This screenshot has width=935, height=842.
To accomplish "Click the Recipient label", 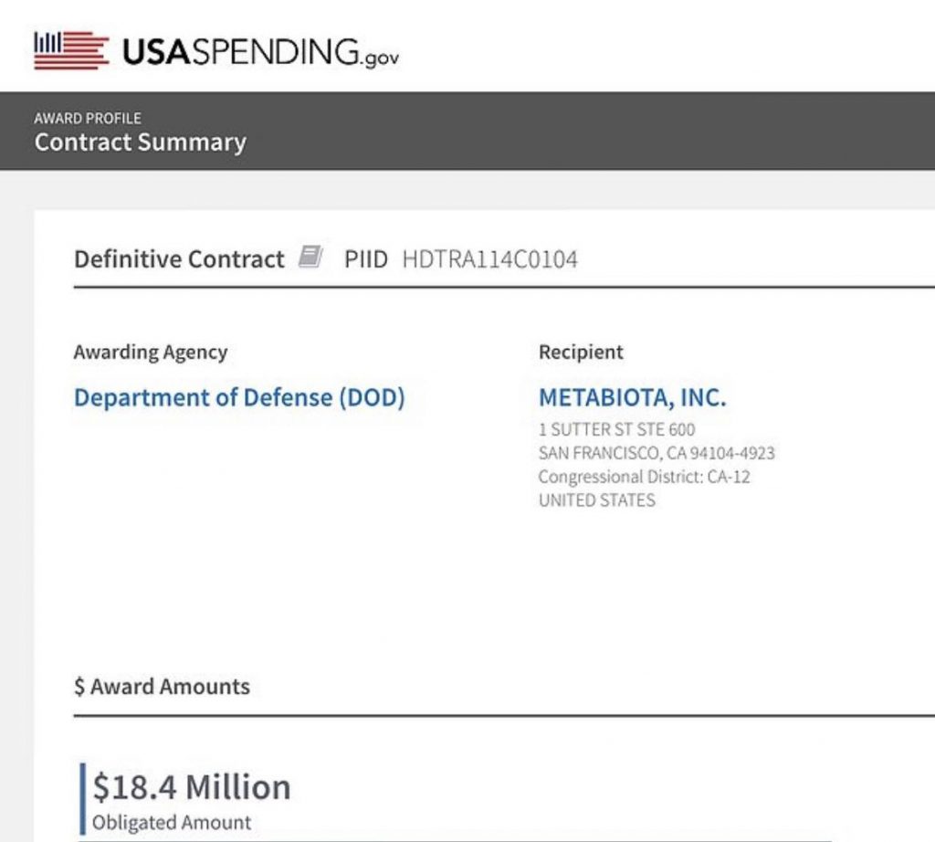I will [581, 352].
